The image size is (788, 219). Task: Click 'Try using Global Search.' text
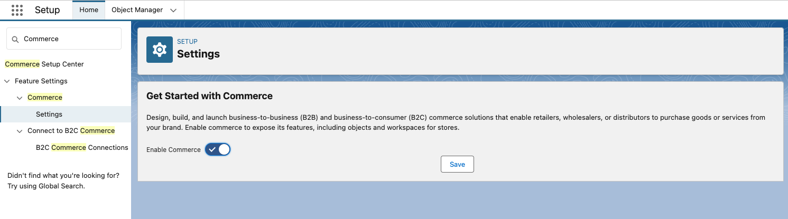coord(46,186)
